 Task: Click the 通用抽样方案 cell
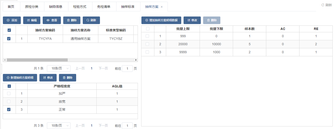(80, 39)
